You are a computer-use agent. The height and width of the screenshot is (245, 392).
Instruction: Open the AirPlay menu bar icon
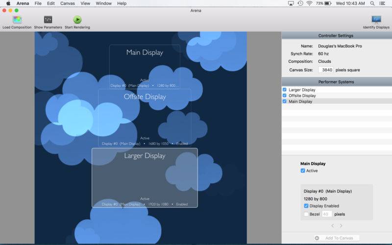(x=291, y=3)
